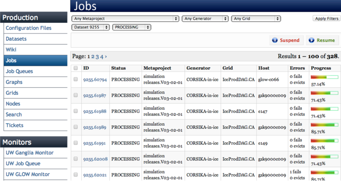Click the Suspend pause icon
This screenshot has width=341, height=181.
coord(275,40)
